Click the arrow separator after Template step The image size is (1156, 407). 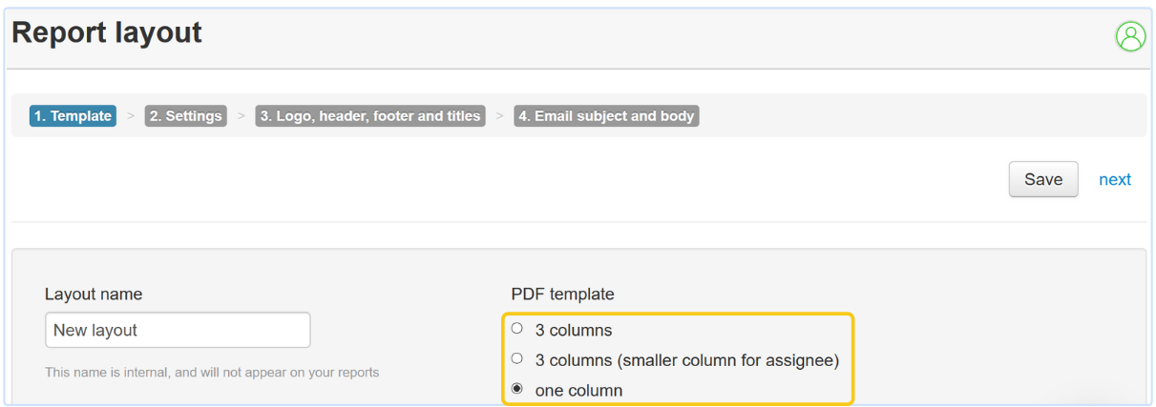(131, 116)
